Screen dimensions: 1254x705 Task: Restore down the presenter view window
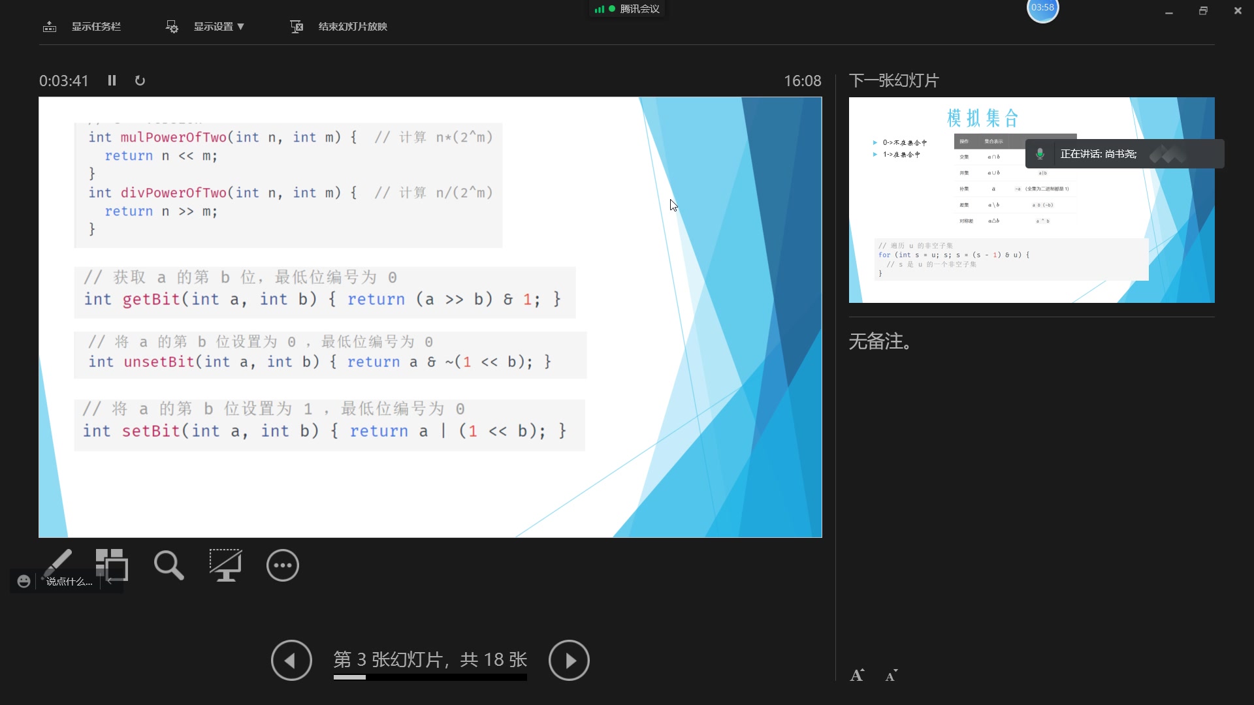coord(1203,11)
